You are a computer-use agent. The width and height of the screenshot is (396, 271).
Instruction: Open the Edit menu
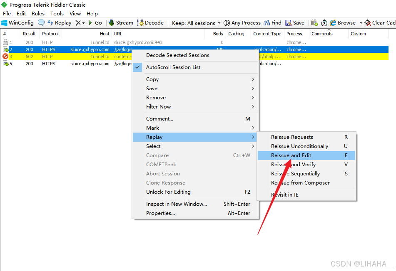coord(21,14)
